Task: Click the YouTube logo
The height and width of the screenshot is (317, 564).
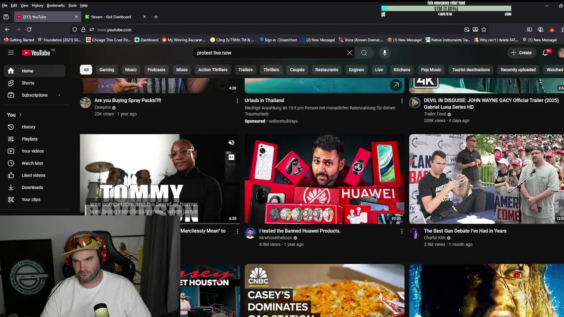Action: (x=36, y=53)
